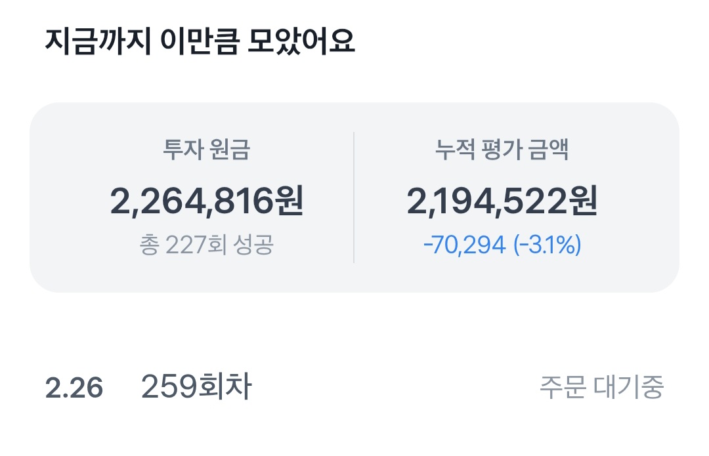Tap the evaluated amount 2,194,522원
The image size is (709, 456).
pos(502,202)
